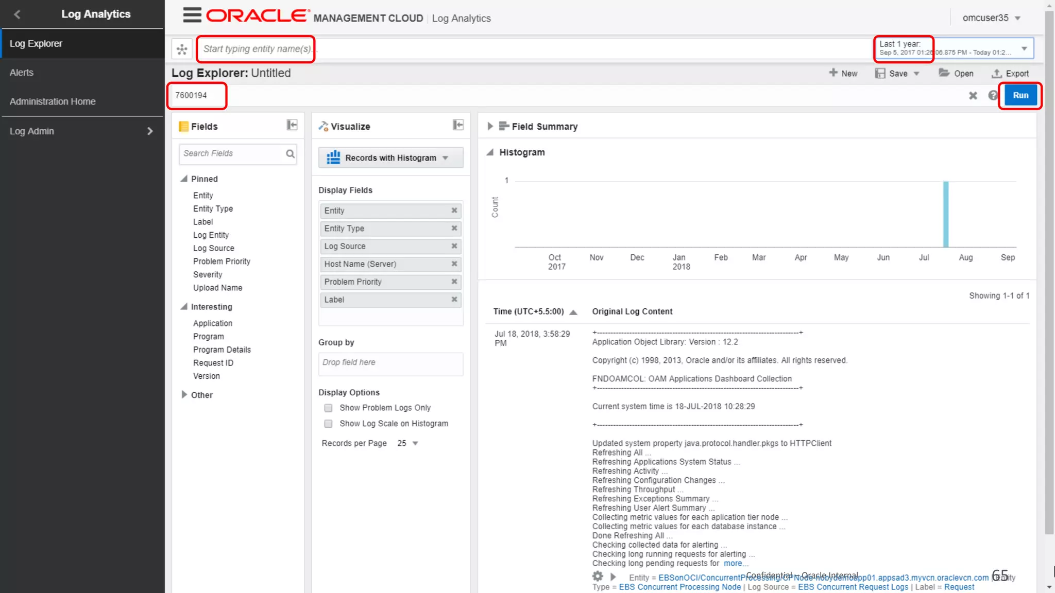This screenshot has width=1055, height=593.
Task: Remove Host Name (Server) from Display Fields
Action: click(454, 264)
